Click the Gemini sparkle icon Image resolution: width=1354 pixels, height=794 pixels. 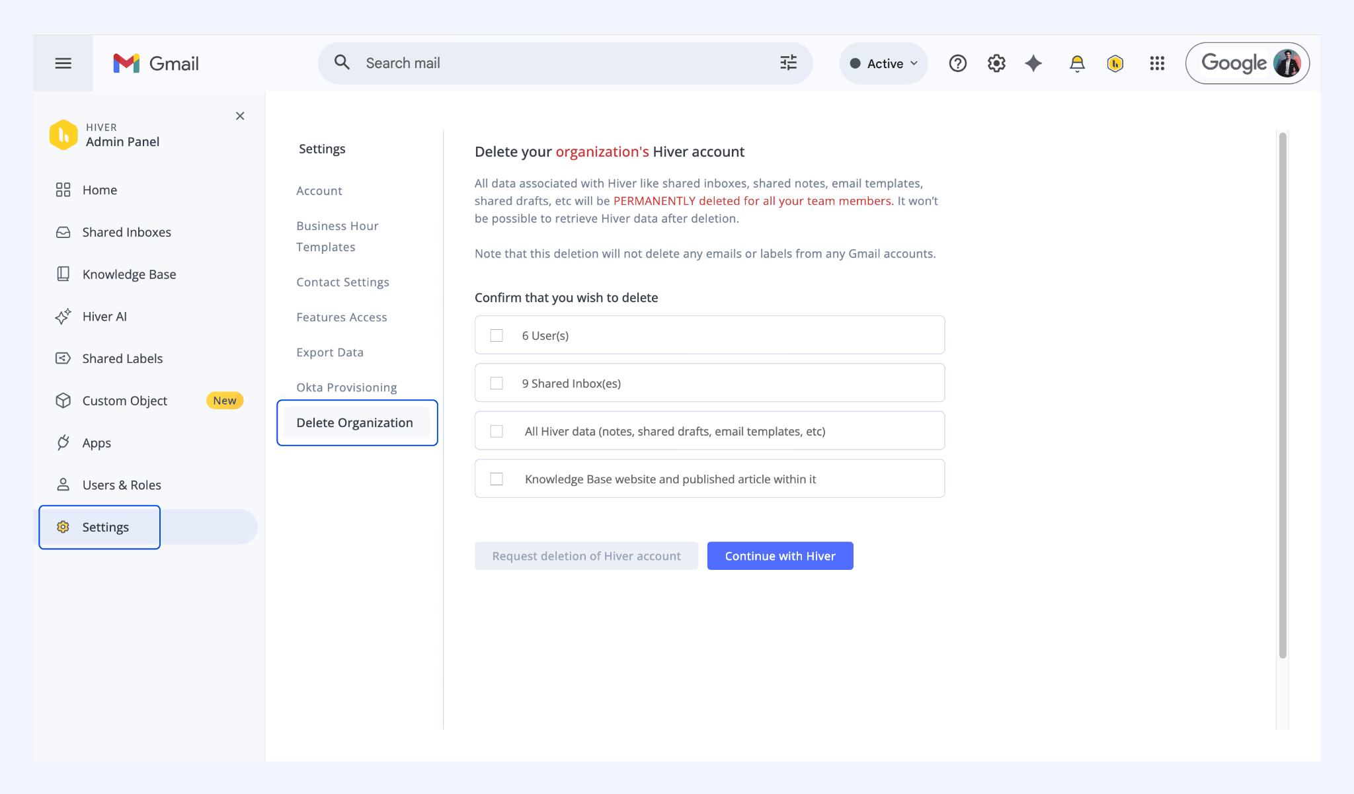pyautogui.click(x=1033, y=63)
